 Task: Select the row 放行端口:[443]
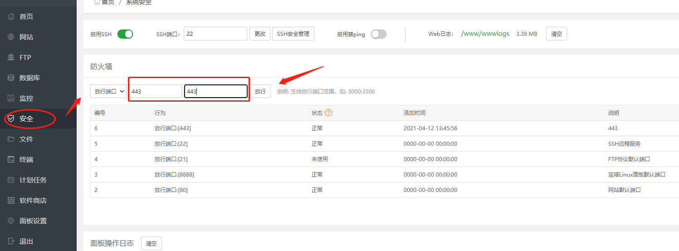tap(385, 128)
